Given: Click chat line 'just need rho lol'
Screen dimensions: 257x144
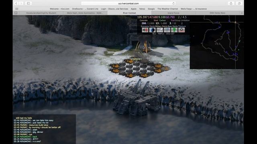Looking at the screenshot, I should click(x=31, y=123).
